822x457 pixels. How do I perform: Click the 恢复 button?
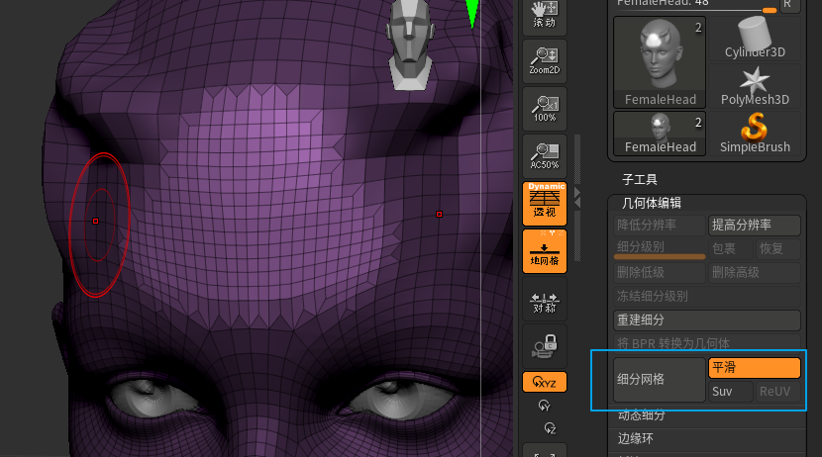[x=778, y=249]
